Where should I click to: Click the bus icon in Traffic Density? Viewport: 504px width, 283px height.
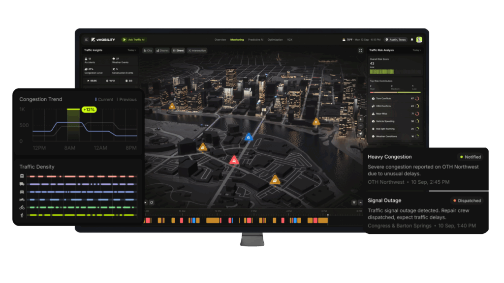click(x=22, y=176)
